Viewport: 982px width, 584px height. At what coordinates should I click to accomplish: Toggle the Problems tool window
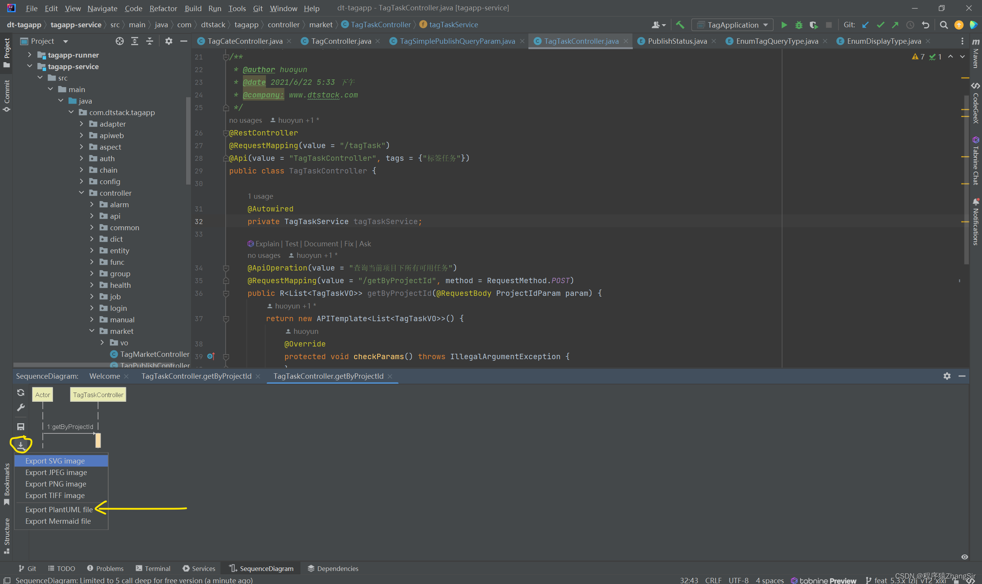coord(105,568)
